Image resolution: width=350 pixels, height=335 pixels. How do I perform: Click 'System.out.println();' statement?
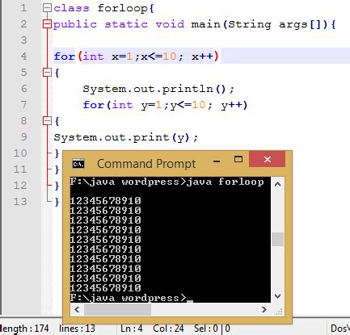158,89
